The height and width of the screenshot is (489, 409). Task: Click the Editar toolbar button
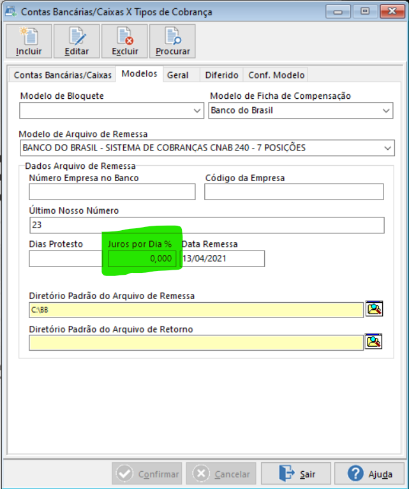pos(77,41)
